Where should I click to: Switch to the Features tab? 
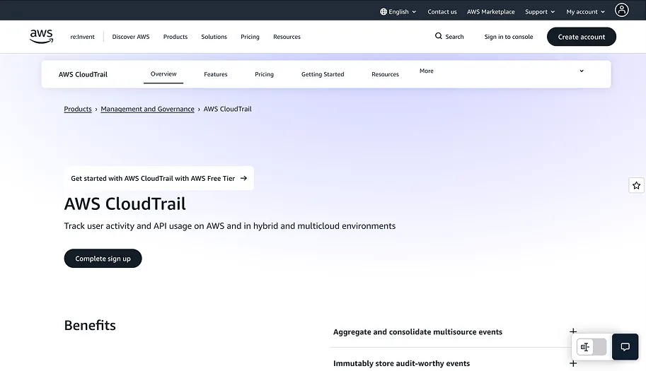pos(216,74)
